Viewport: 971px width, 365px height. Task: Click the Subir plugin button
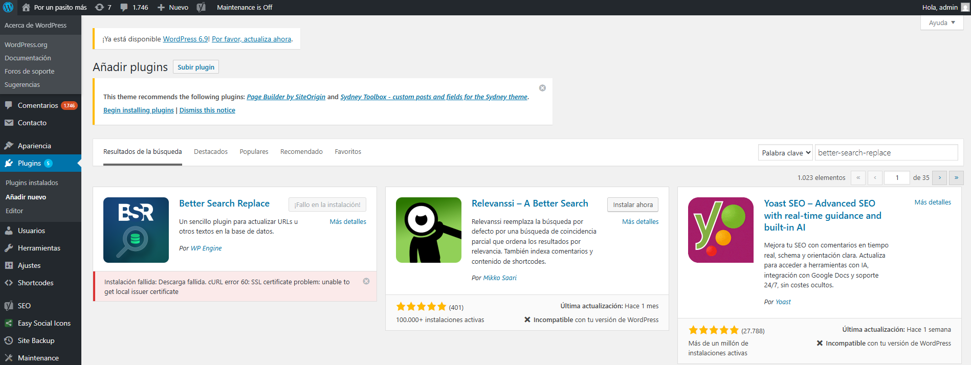[196, 67]
